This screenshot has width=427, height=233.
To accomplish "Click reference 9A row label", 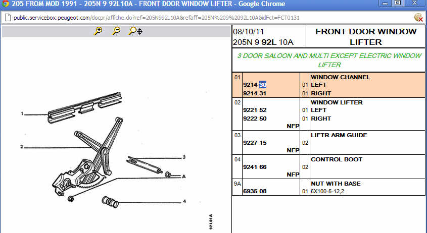I will [x=237, y=184].
